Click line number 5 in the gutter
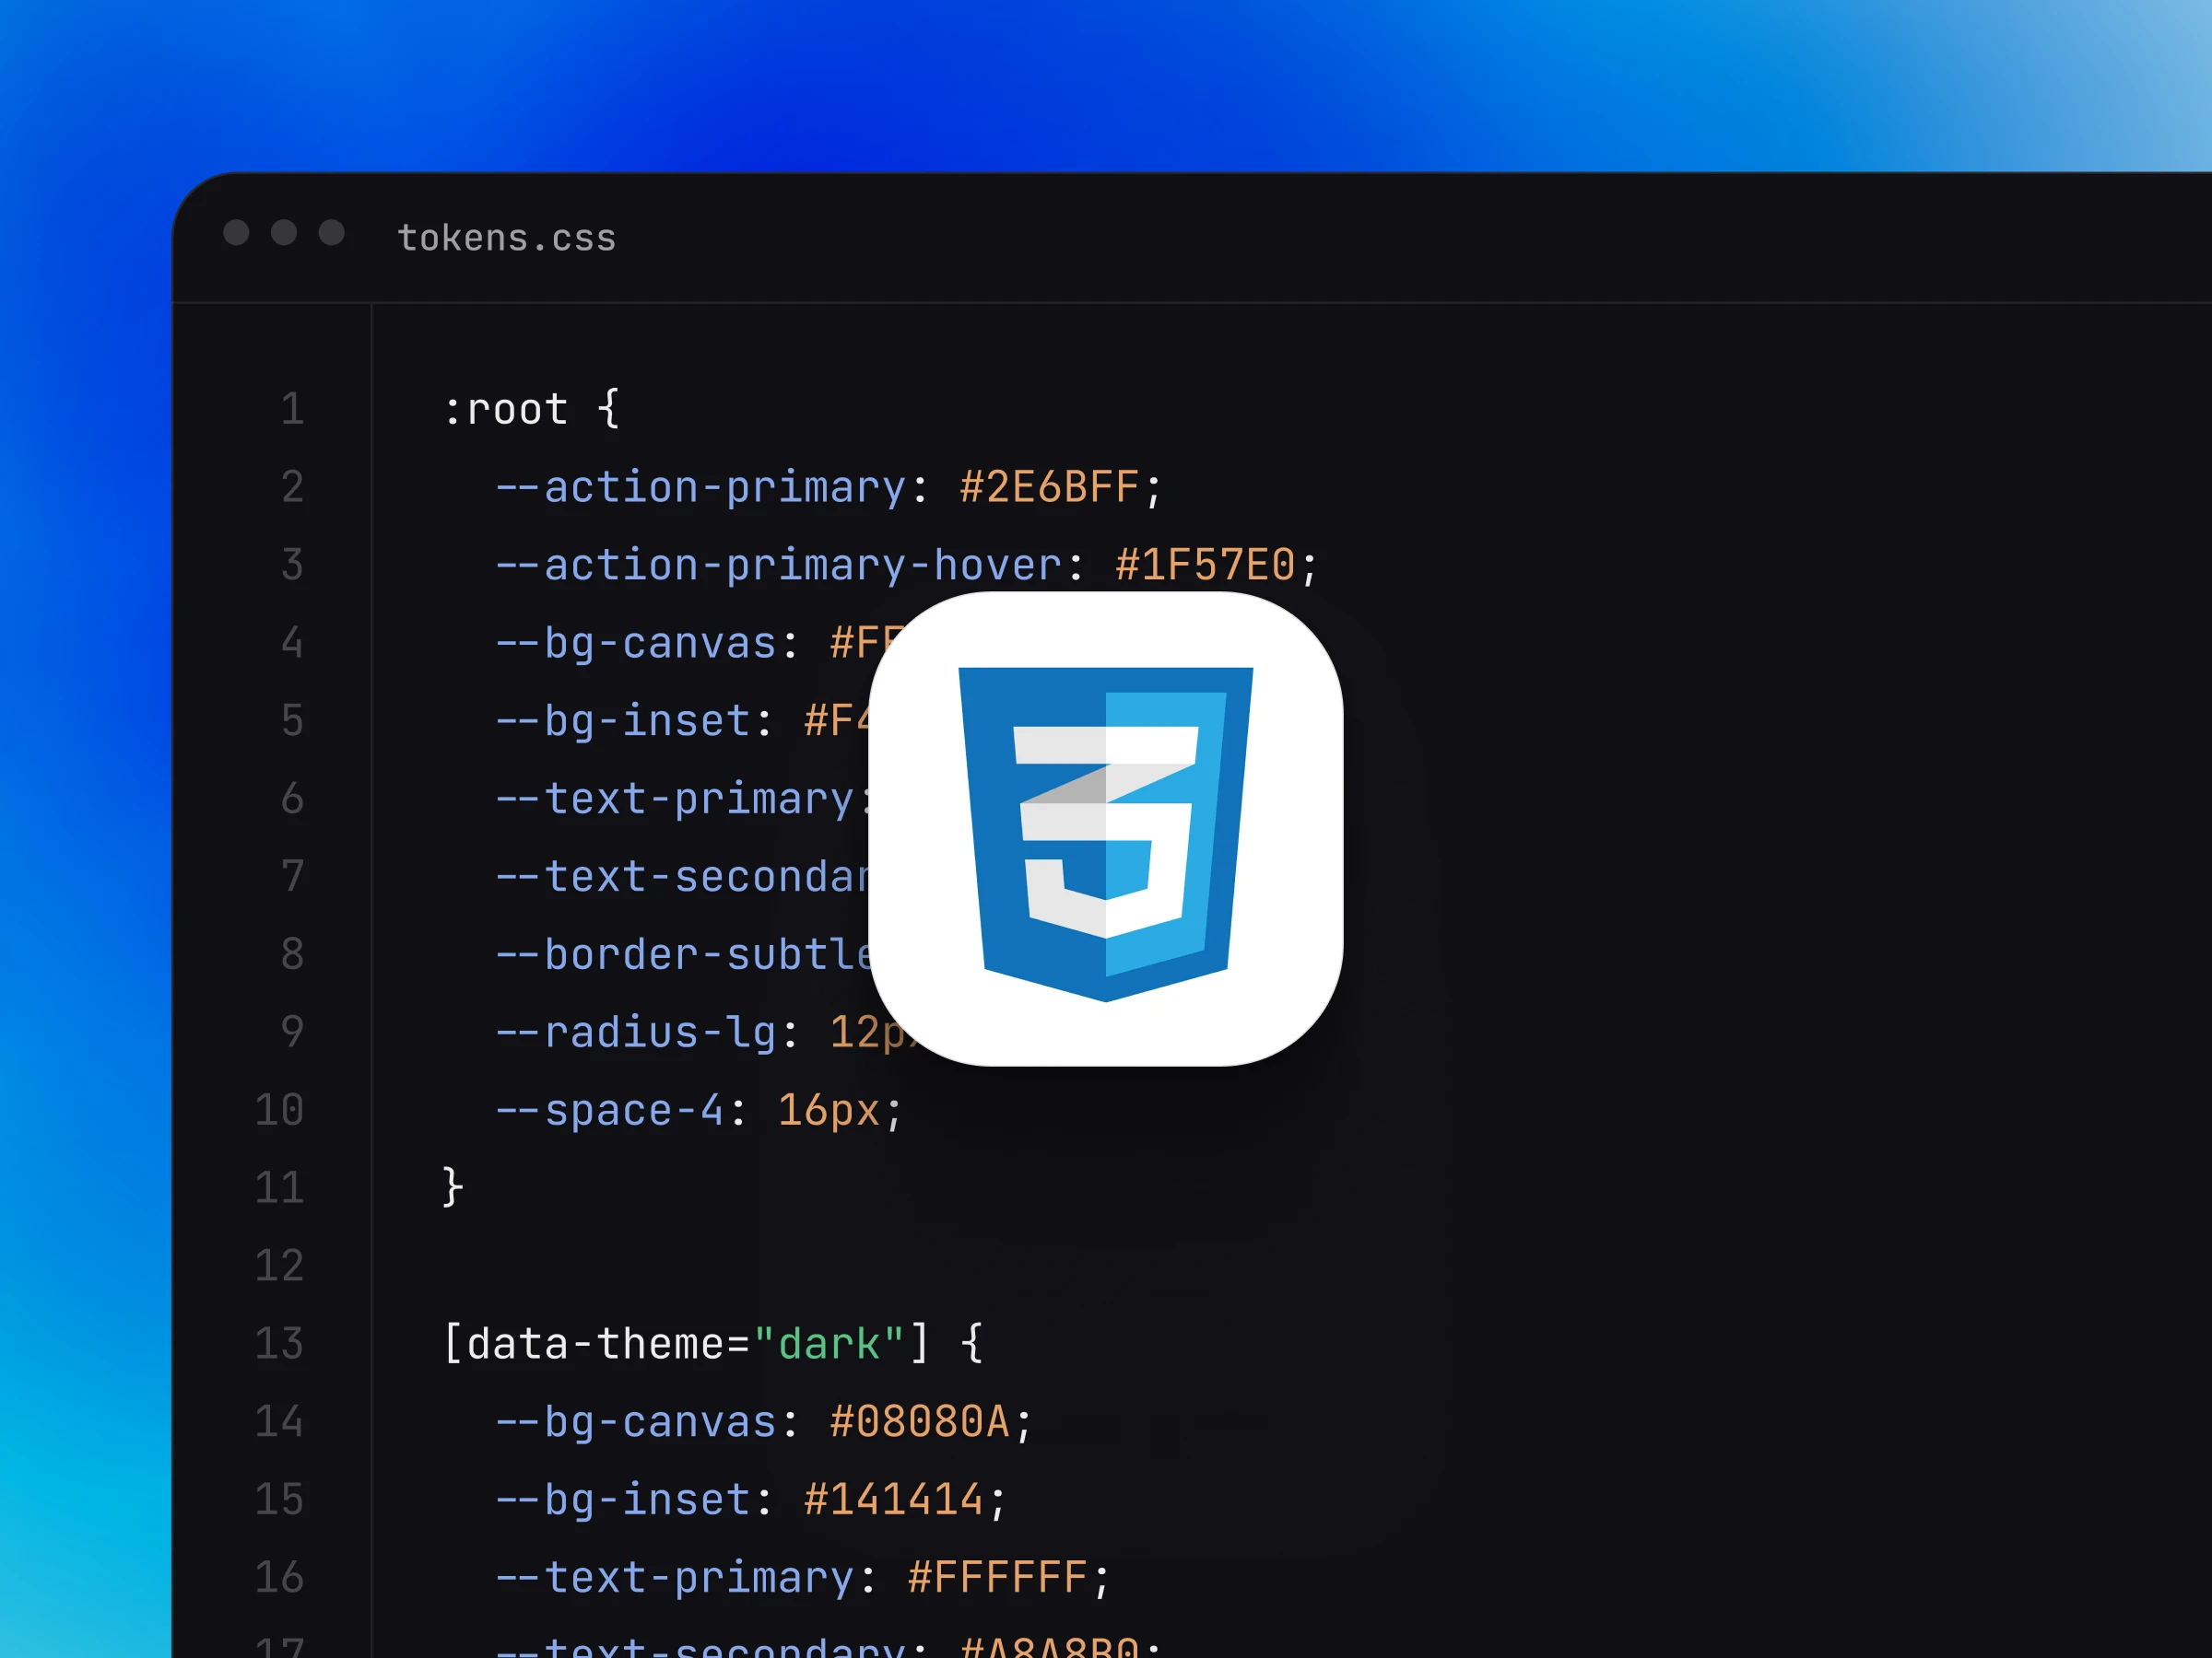The image size is (2212, 1658). (x=292, y=721)
